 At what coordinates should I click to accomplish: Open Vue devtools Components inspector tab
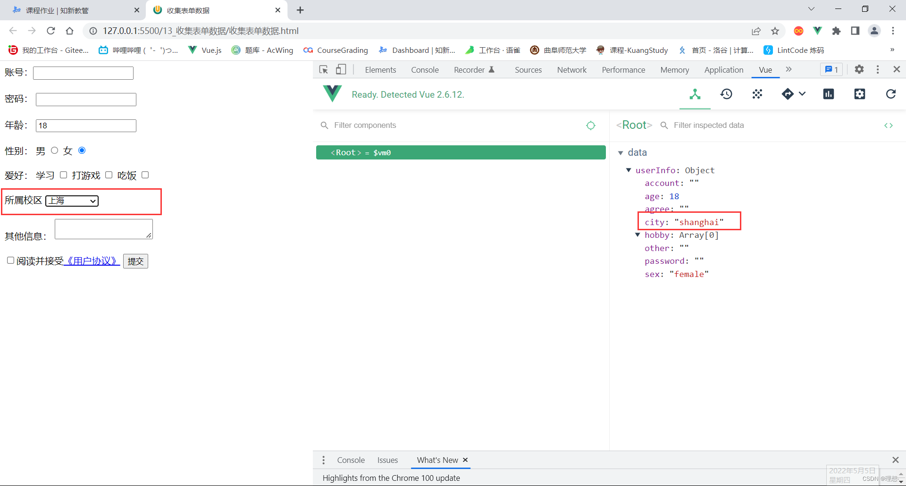click(695, 94)
